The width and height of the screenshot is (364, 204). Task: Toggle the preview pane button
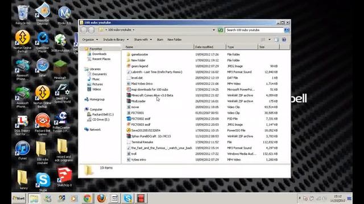(x=276, y=40)
